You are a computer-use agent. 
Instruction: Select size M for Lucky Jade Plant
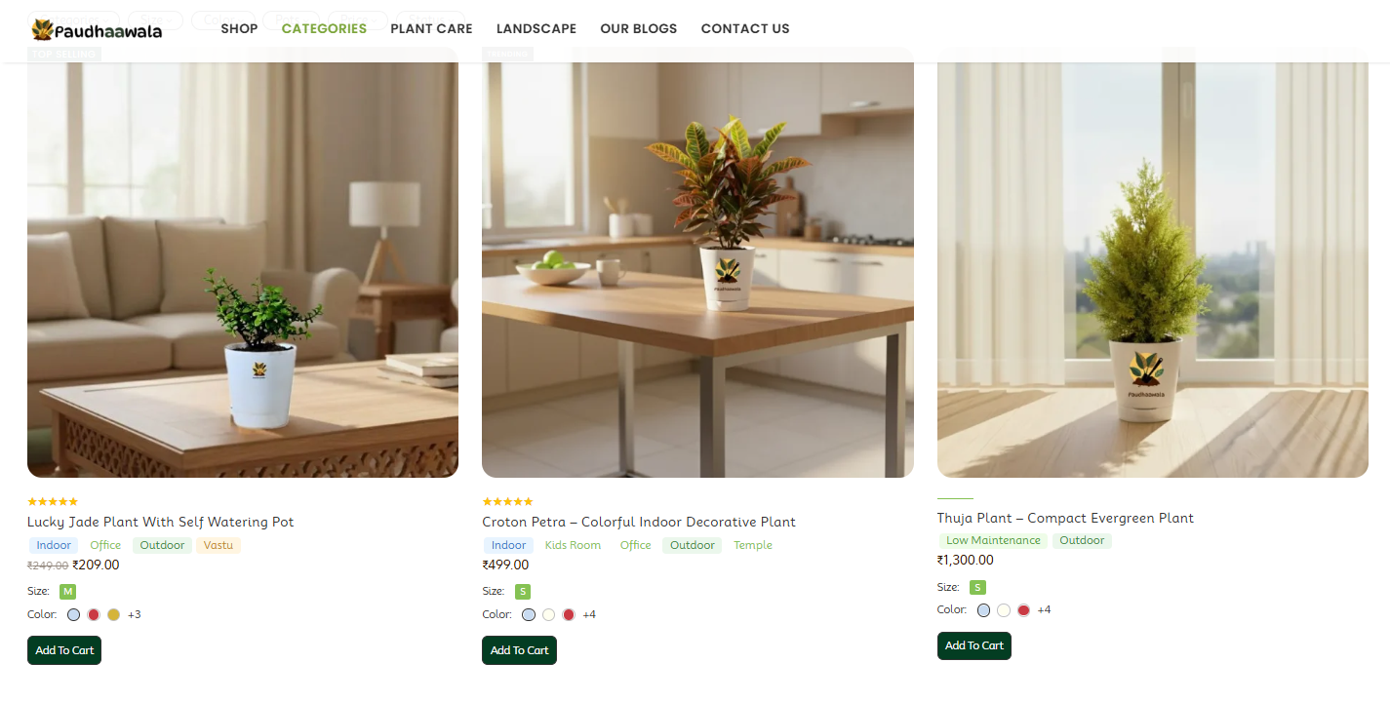pyautogui.click(x=67, y=592)
